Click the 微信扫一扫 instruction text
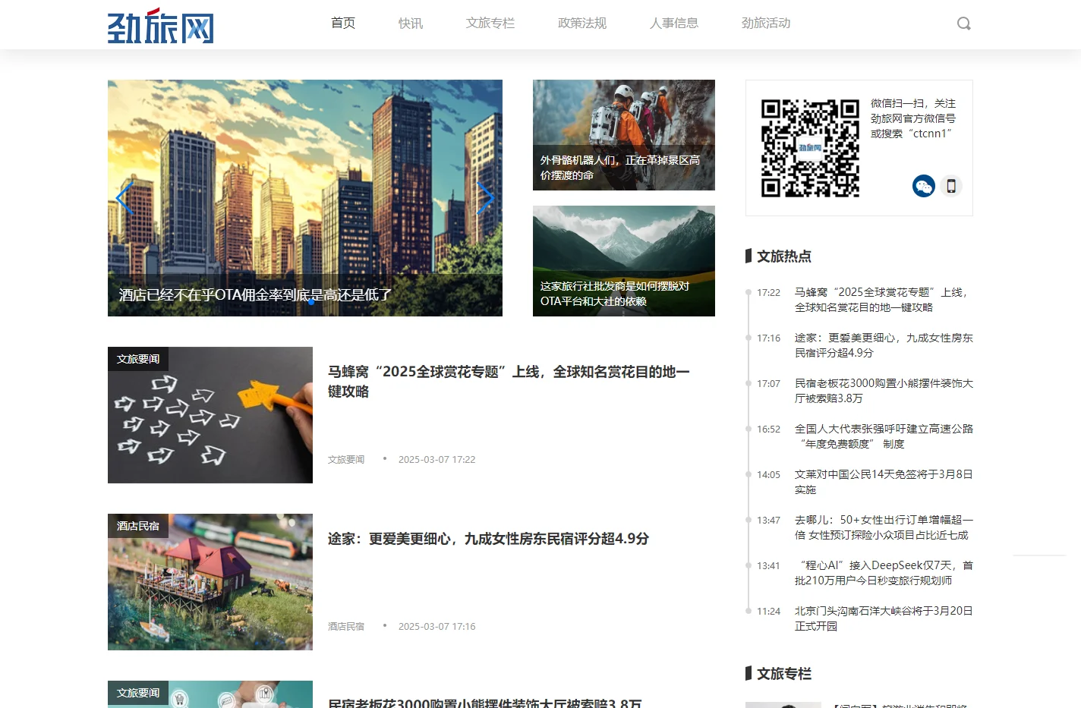This screenshot has height=708, width=1081. 913,118
